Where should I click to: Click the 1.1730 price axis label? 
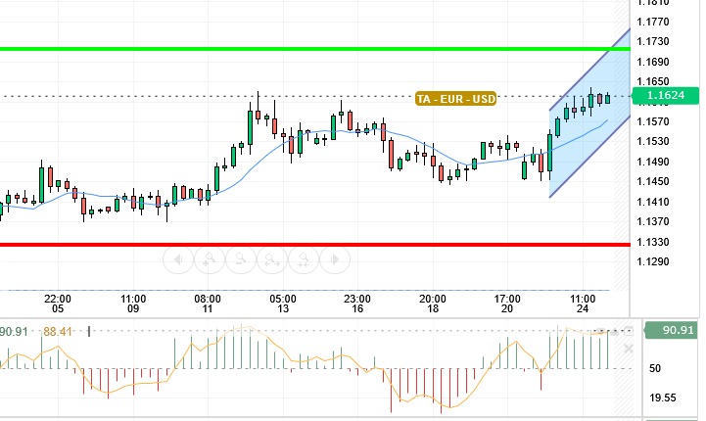point(653,41)
